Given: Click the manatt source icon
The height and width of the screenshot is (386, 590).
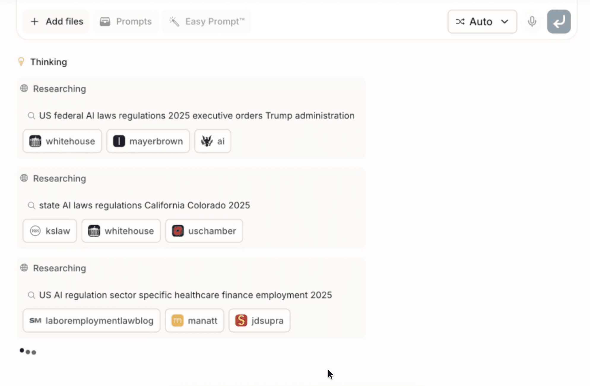Looking at the screenshot, I should (x=177, y=320).
